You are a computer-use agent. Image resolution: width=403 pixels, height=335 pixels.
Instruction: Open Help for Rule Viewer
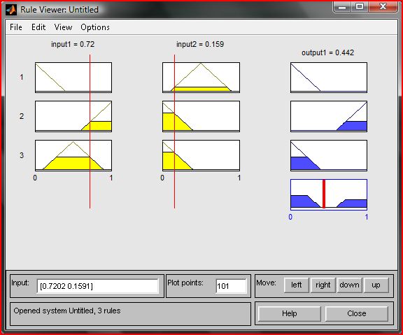[x=290, y=314]
